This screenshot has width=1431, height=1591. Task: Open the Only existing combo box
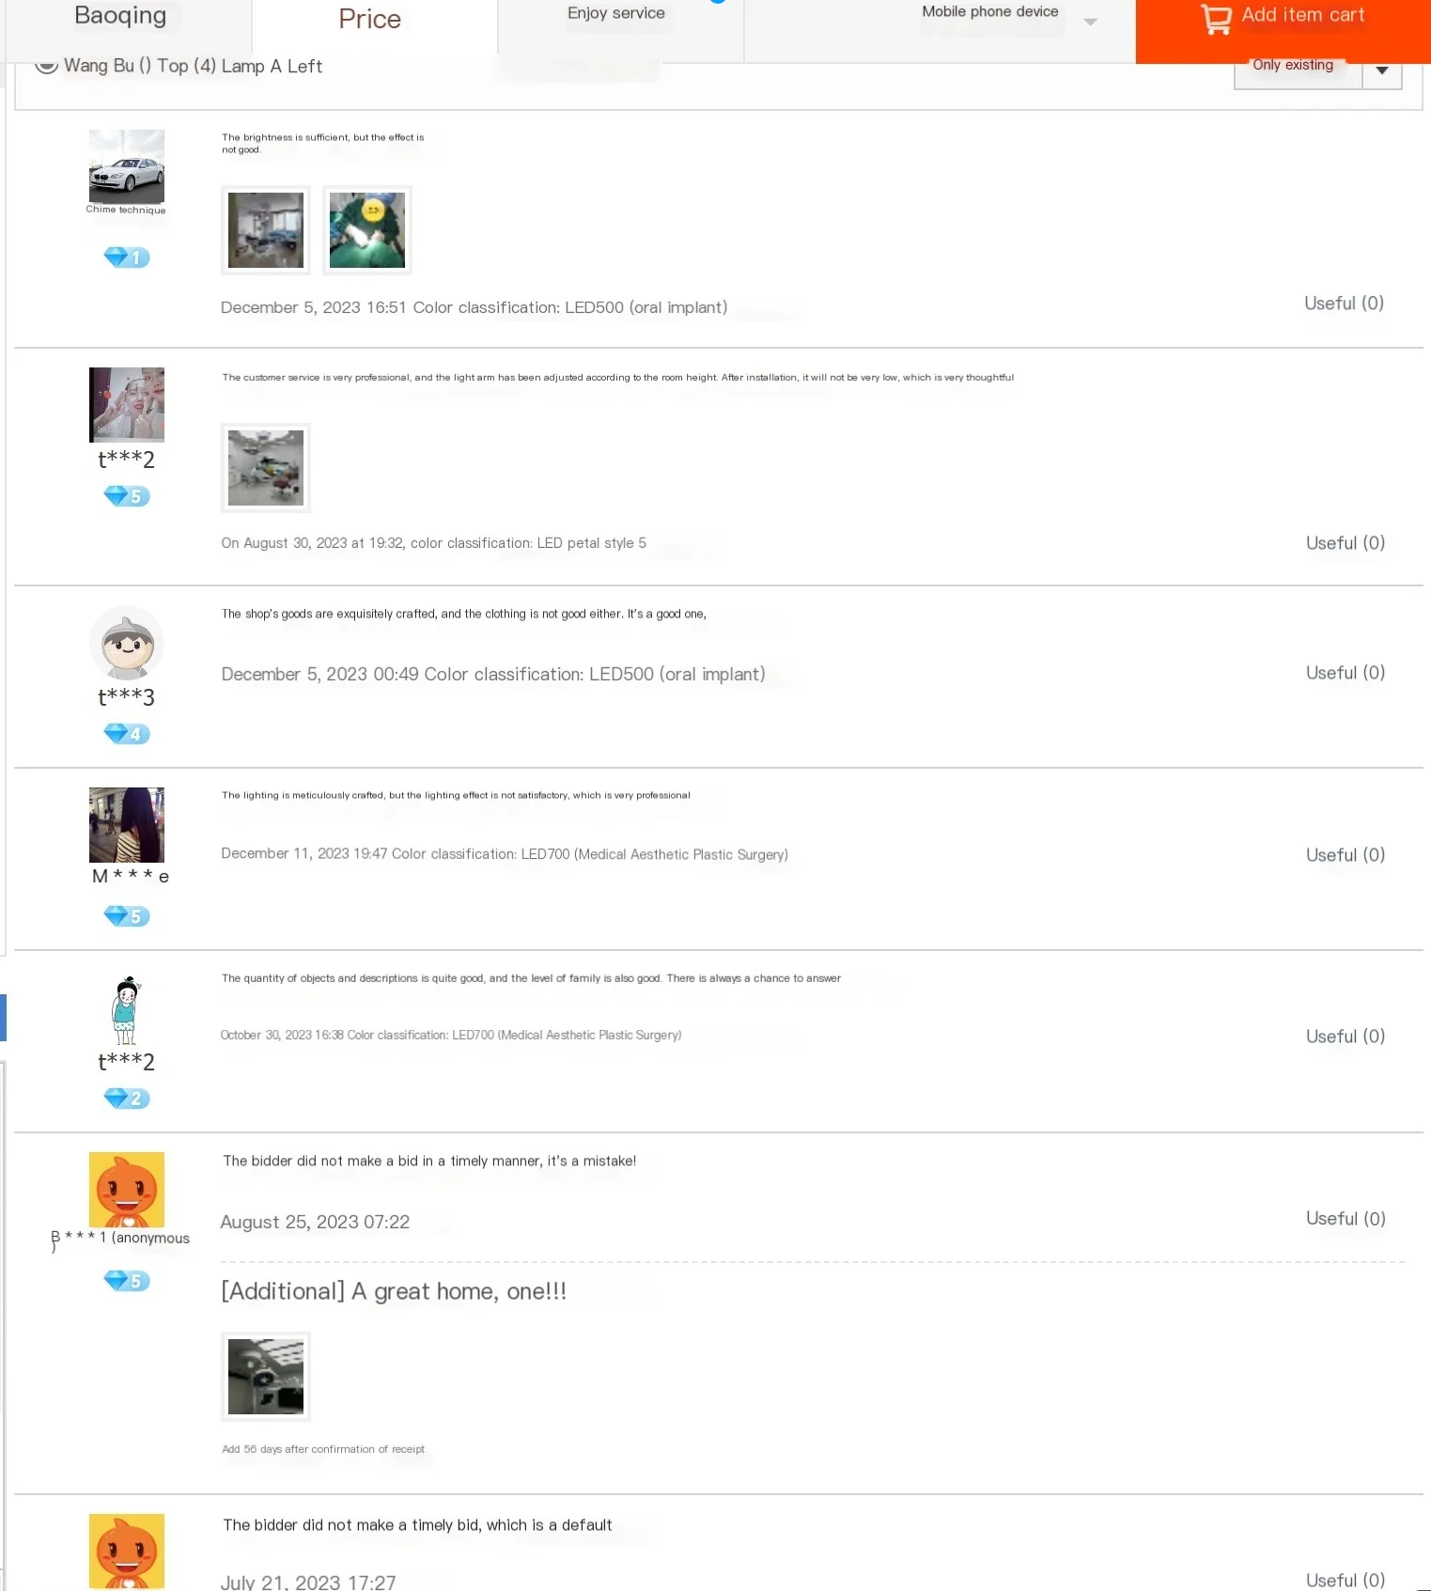1318,71
